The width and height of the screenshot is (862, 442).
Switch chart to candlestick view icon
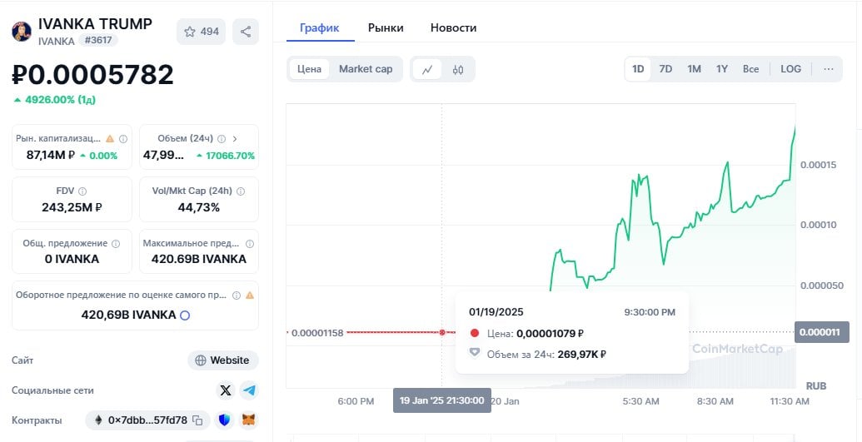(457, 69)
